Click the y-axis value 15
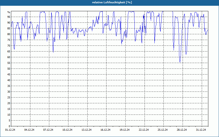The height and width of the screenshot is (137, 219). coord(9,109)
